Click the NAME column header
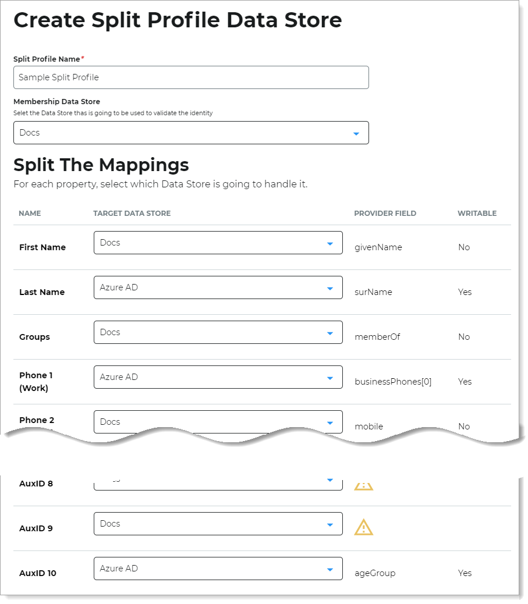The height and width of the screenshot is (604, 528). tap(30, 214)
